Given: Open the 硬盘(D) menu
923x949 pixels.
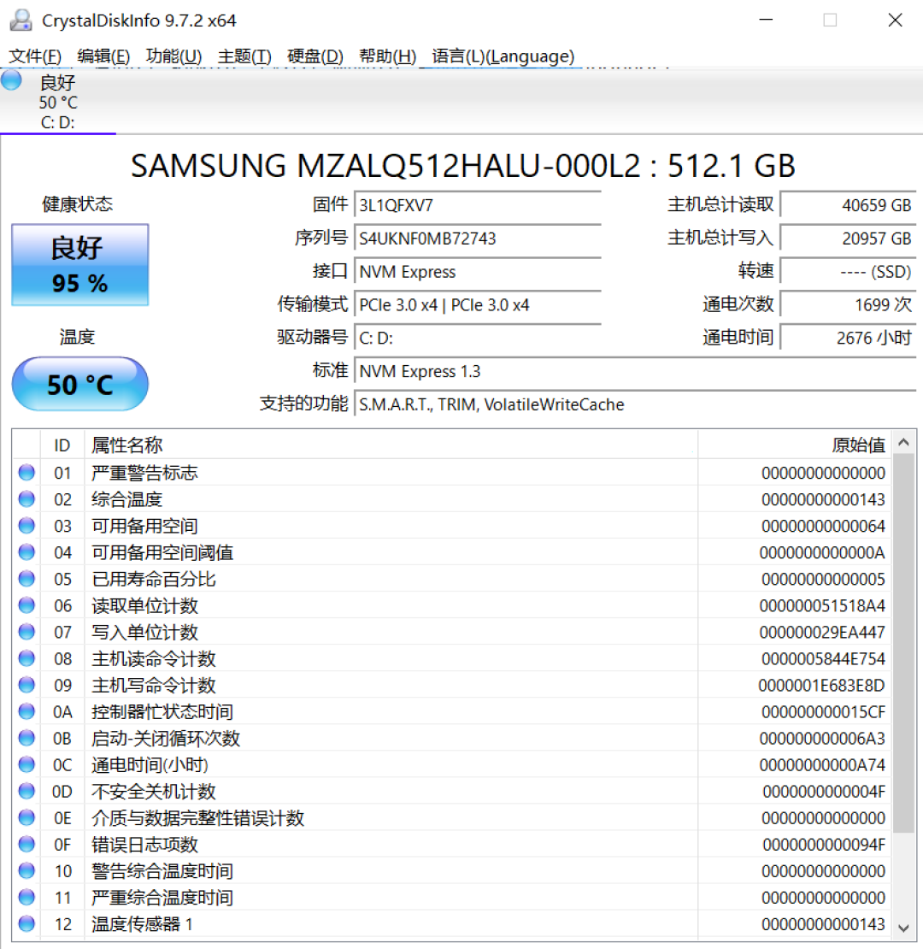Looking at the screenshot, I should (x=315, y=56).
